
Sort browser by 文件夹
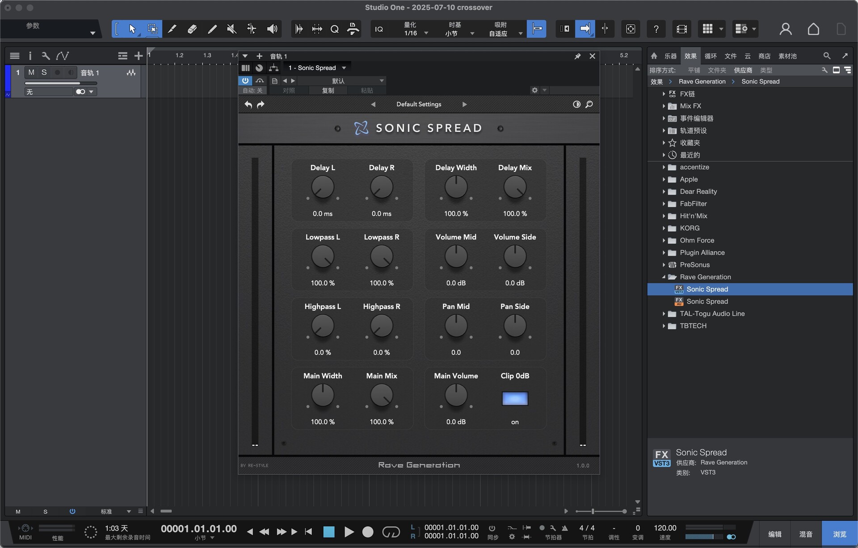(717, 70)
